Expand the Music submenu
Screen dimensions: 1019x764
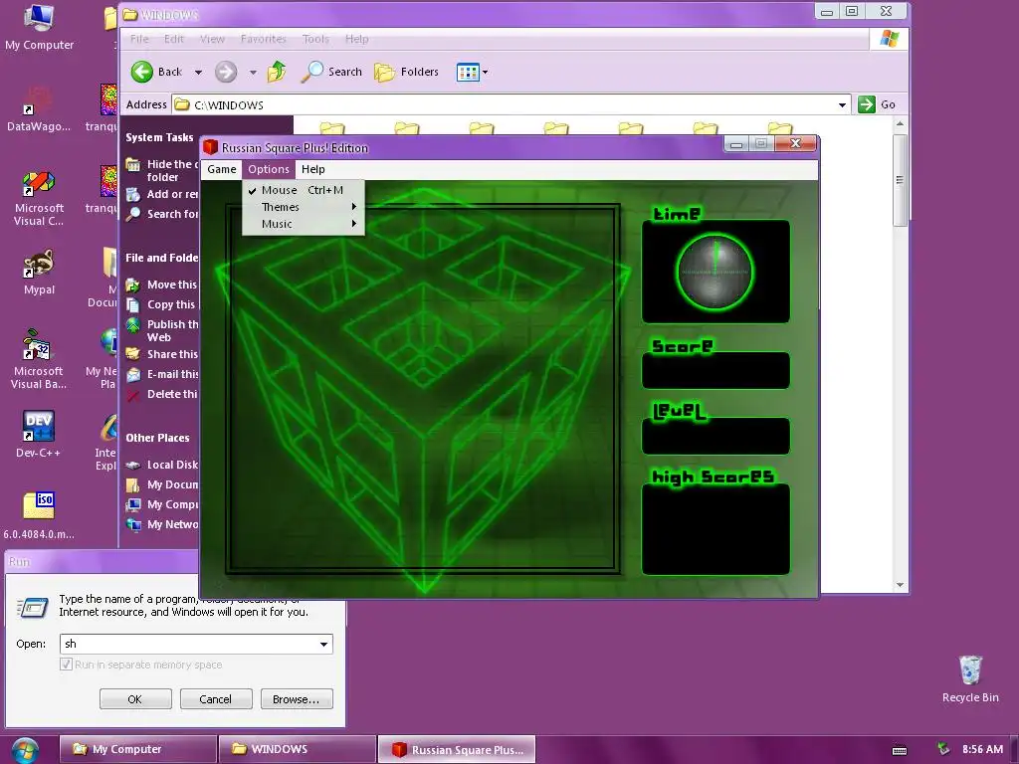pyautogui.click(x=303, y=224)
